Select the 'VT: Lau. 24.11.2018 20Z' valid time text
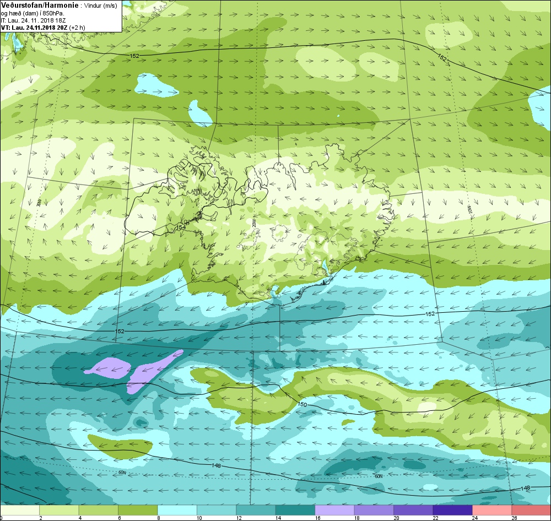Screen dimensions: 551x521 34,28
